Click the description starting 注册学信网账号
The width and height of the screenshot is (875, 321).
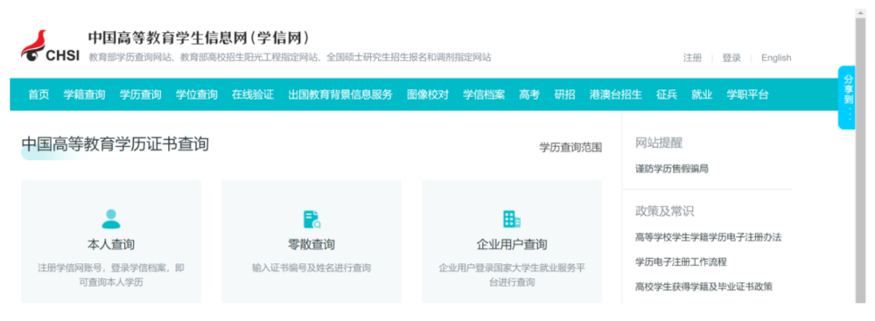coord(111,276)
